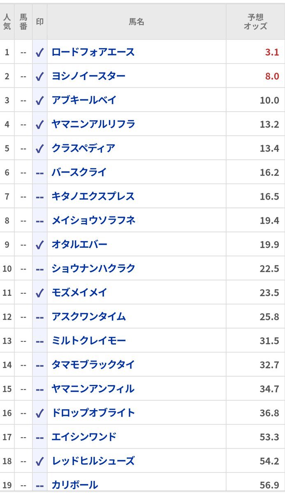Set a mark for バースクライ
Viewport: 285px width, 493px height.
coord(39,173)
